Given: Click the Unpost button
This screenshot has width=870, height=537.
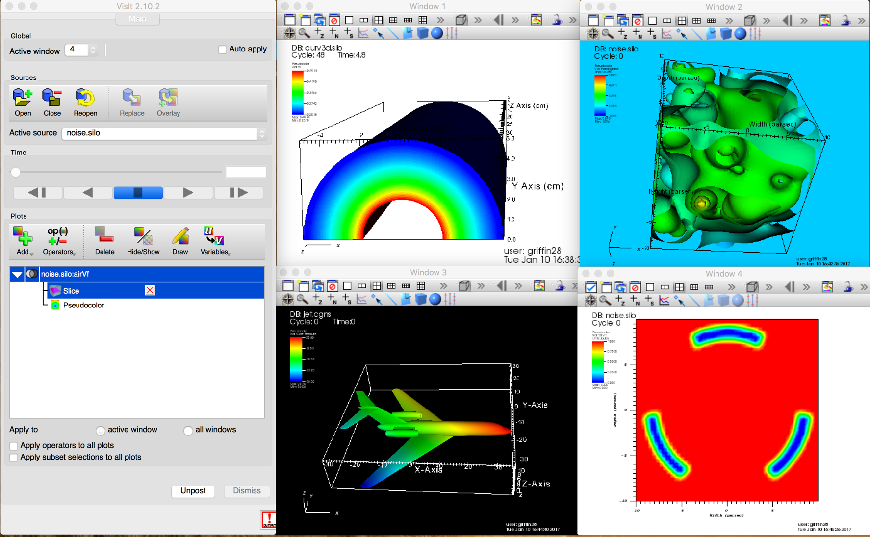Looking at the screenshot, I should [x=193, y=491].
